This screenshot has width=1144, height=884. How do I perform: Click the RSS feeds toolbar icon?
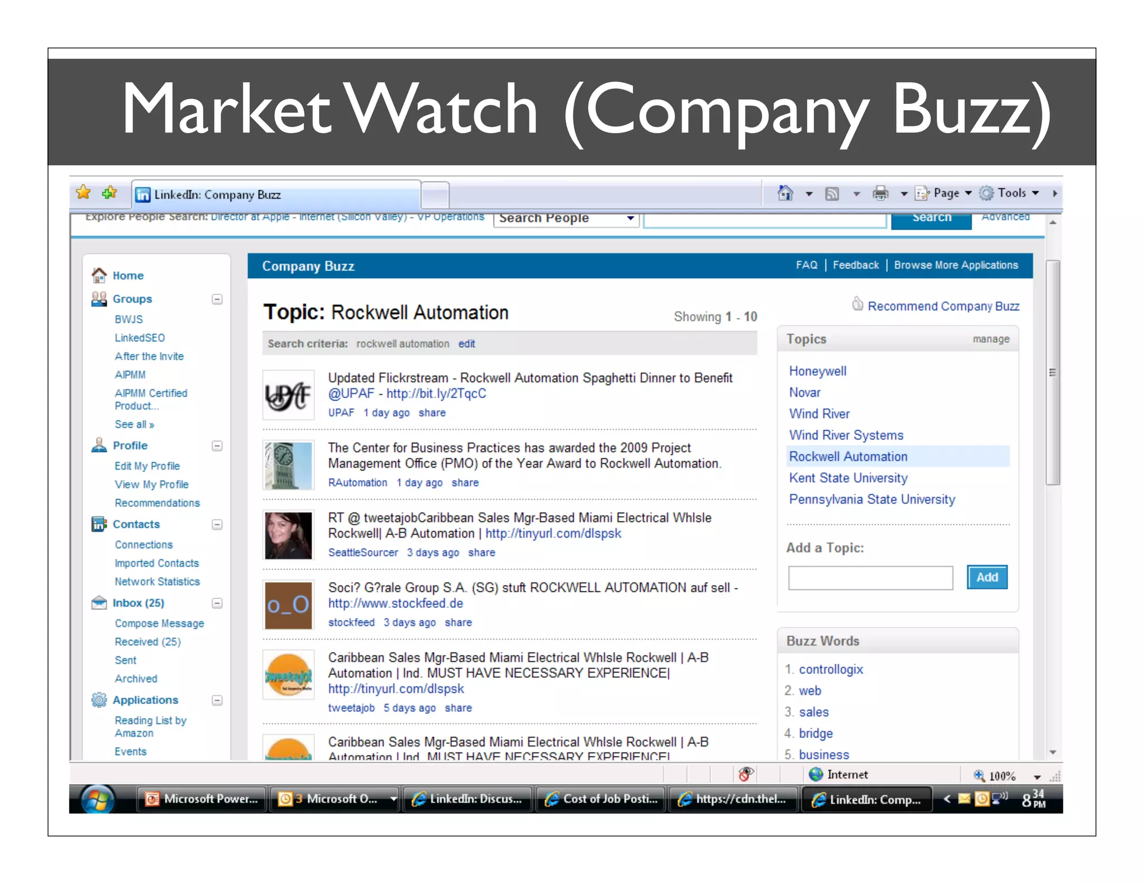coord(832,194)
